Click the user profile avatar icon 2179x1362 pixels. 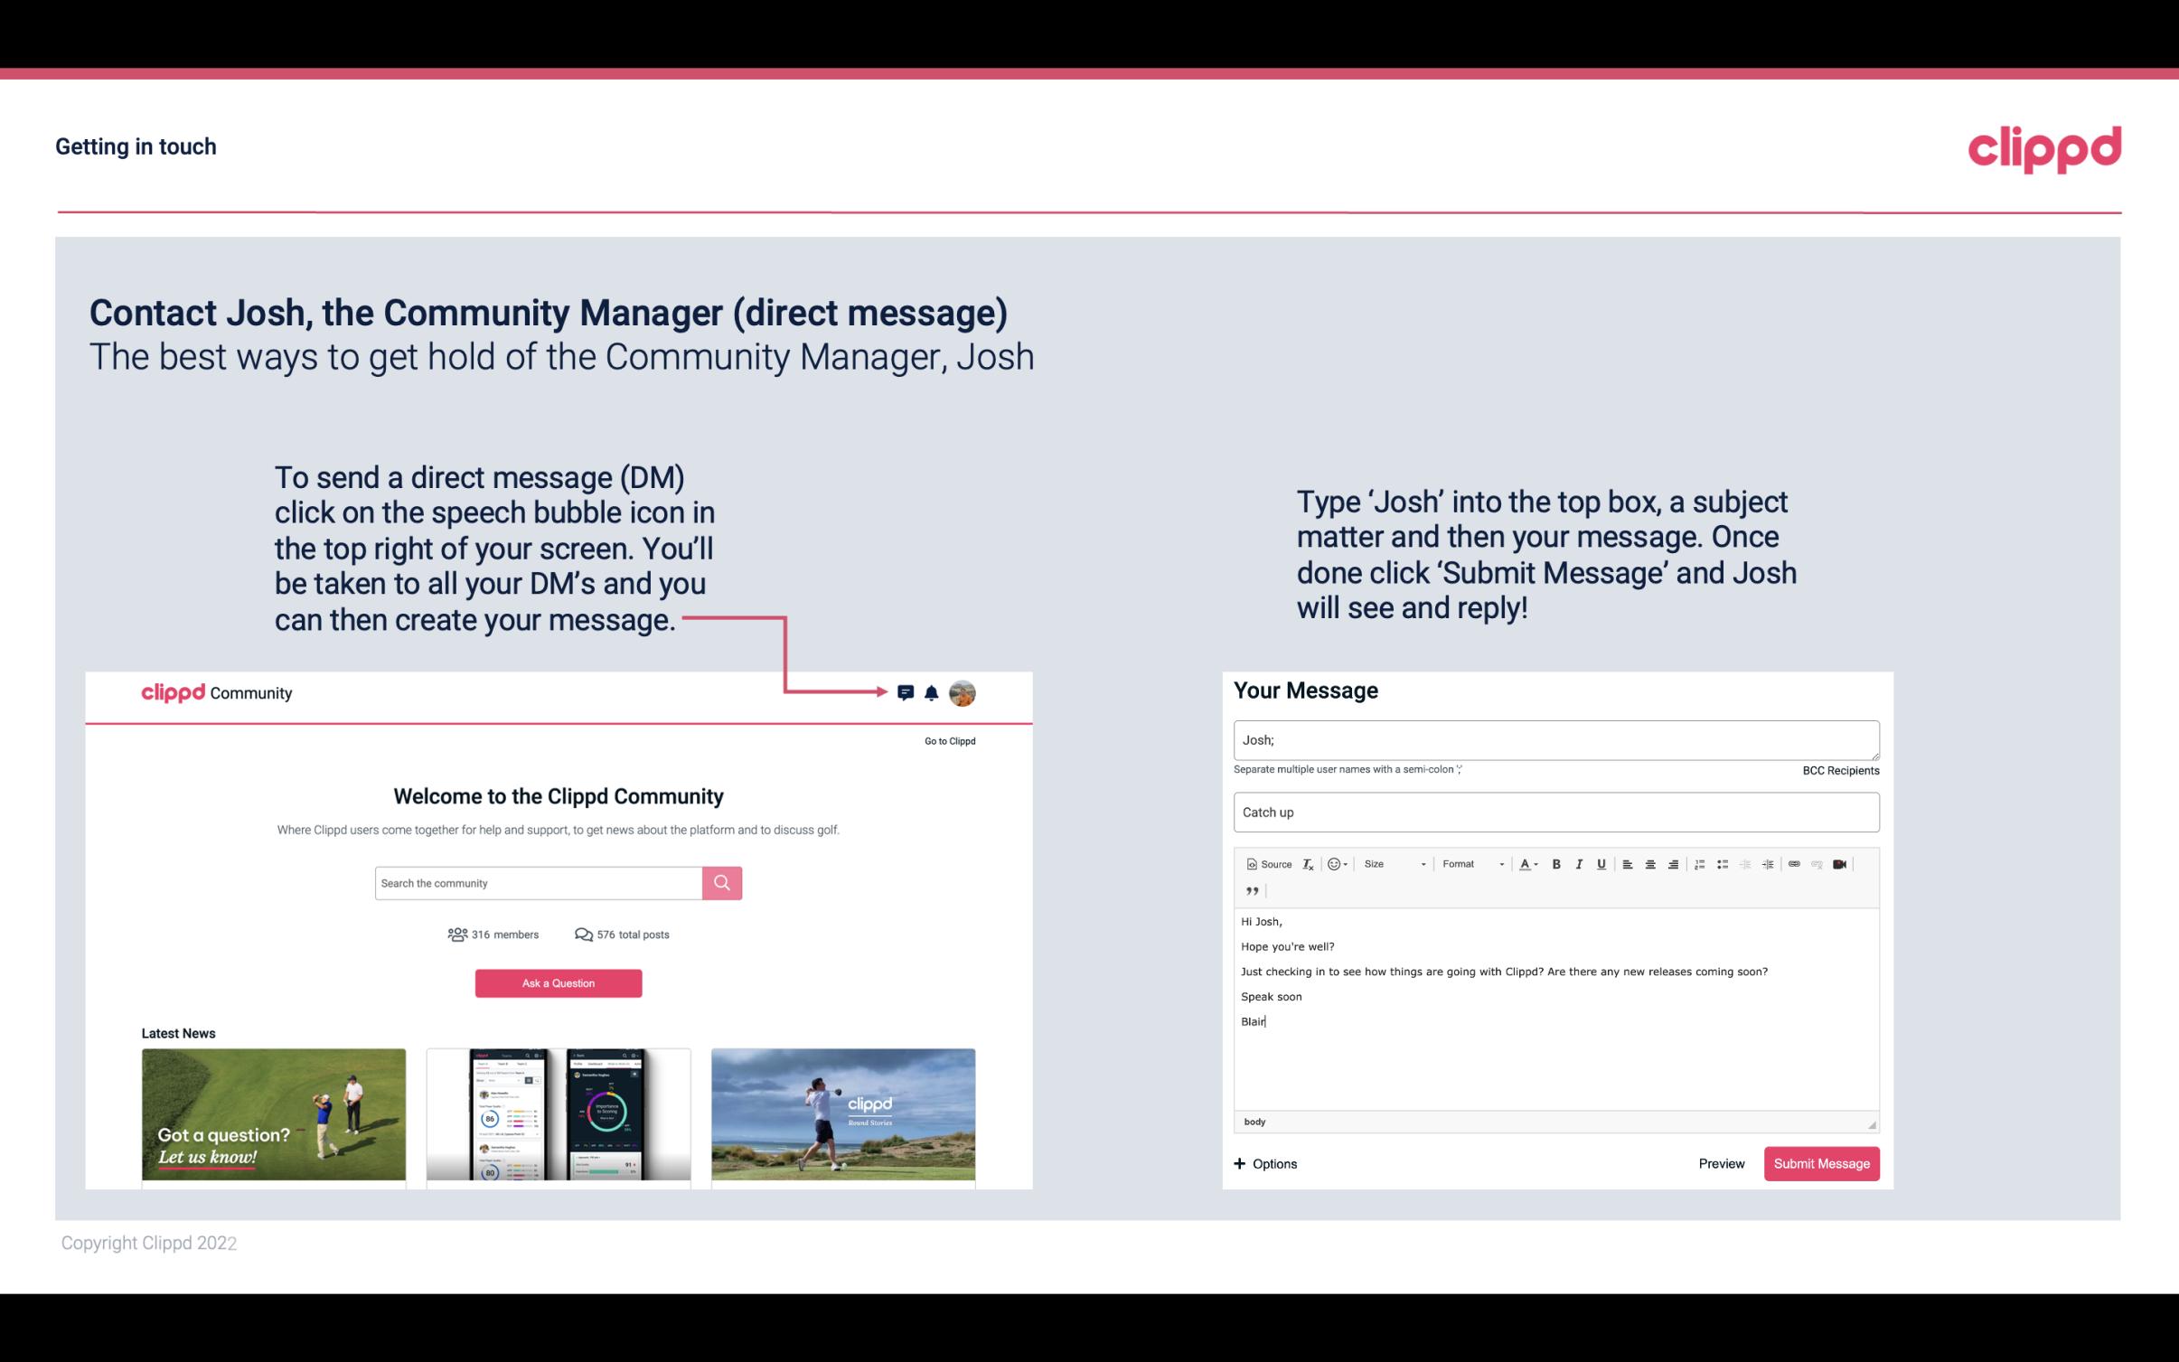[963, 692]
